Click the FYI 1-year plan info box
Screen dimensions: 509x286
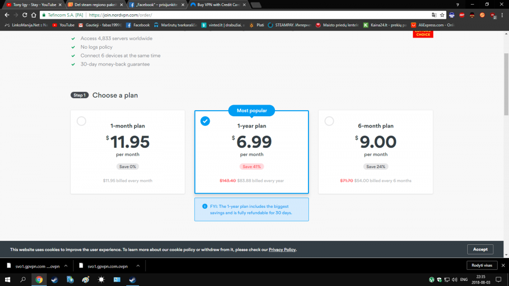pos(251,210)
